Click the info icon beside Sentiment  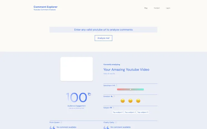pyautogui.click(x=116, y=85)
